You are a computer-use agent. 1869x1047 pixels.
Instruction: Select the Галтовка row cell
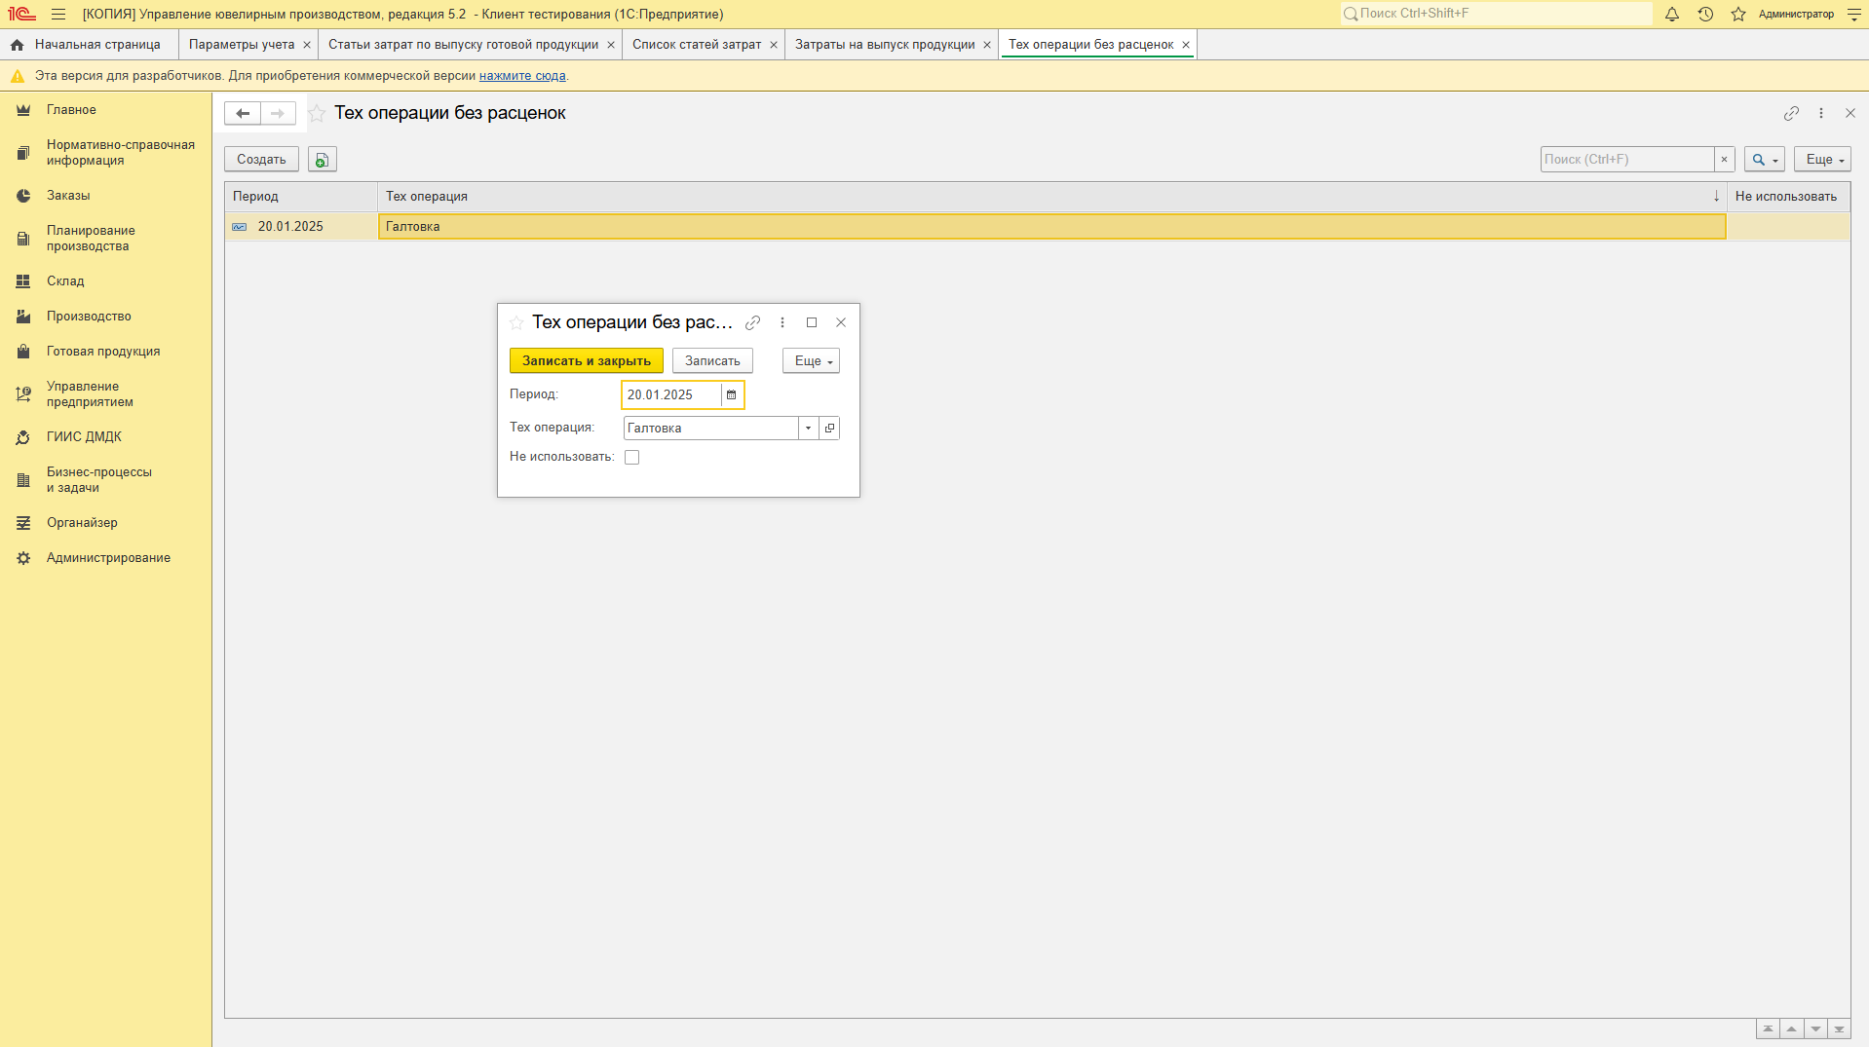tap(1051, 227)
